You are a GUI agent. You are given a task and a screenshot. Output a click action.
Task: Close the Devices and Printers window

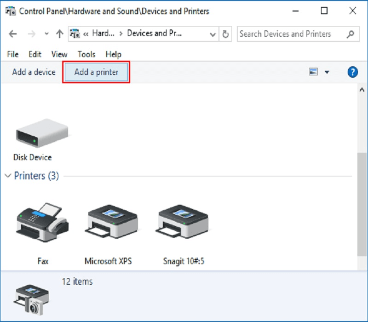[352, 11]
